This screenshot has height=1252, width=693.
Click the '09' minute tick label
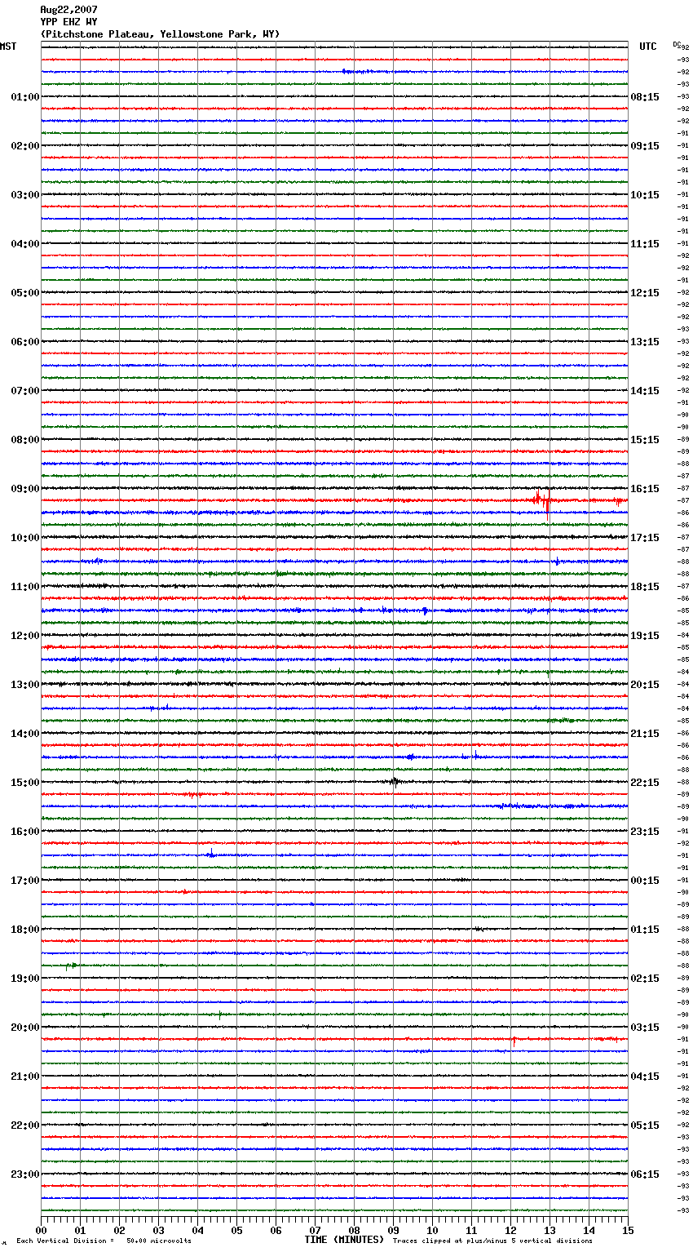point(393,1230)
